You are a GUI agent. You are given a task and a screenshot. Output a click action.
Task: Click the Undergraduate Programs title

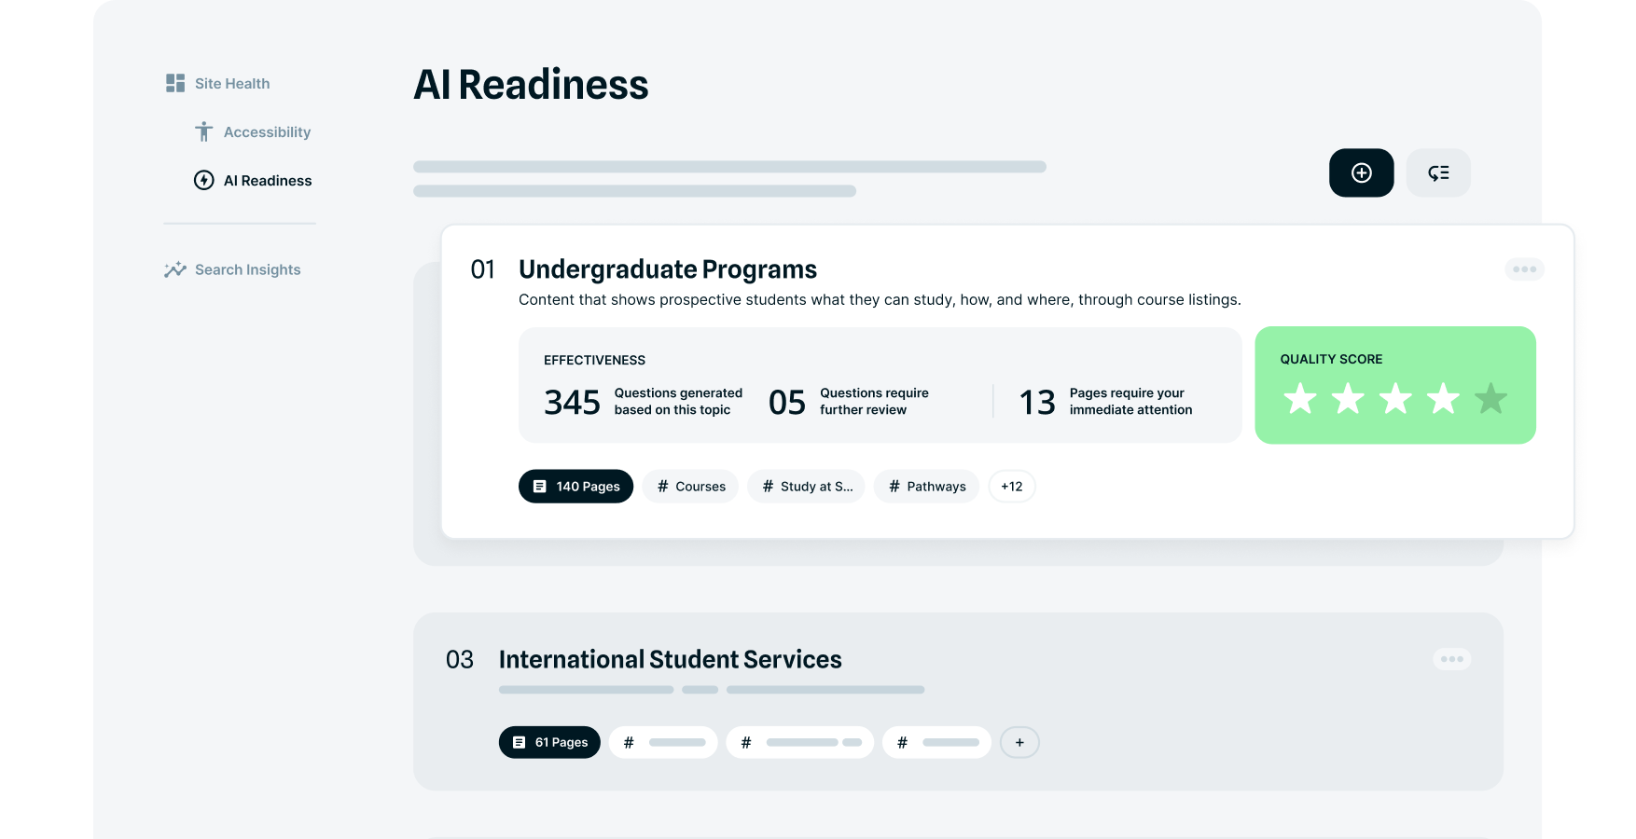pos(668,269)
